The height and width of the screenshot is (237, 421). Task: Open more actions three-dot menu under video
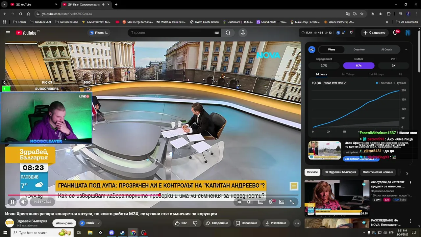point(297,223)
